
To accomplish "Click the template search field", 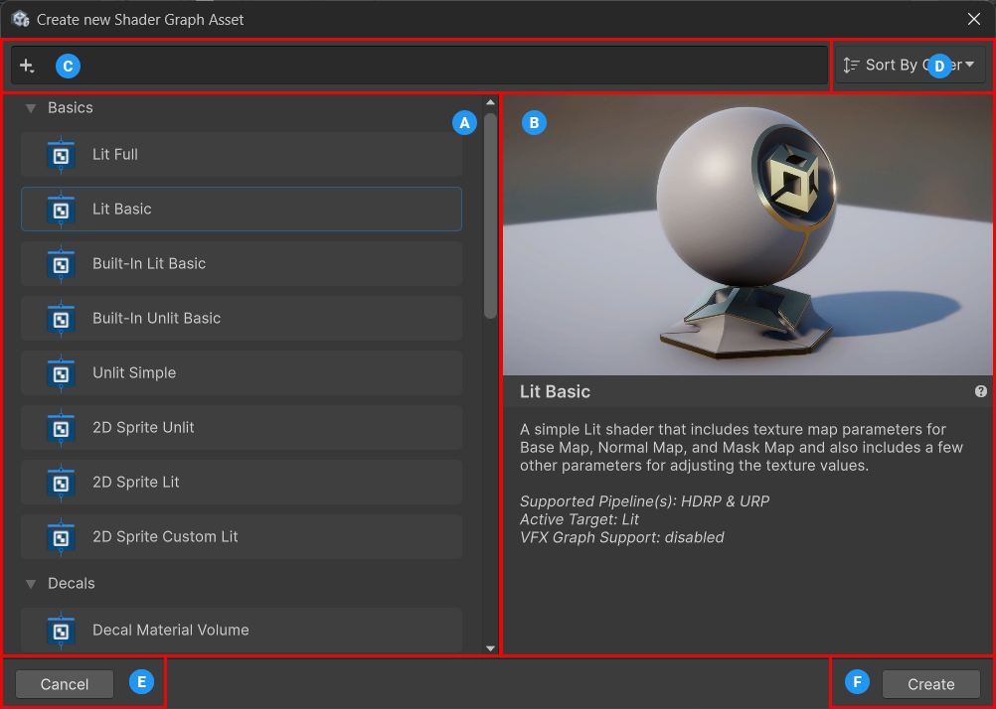I will [447, 66].
